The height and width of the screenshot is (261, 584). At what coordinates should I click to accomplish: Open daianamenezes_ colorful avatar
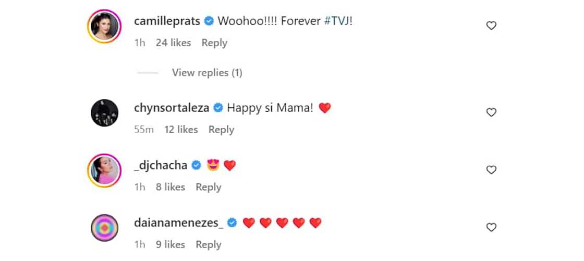[x=104, y=228]
